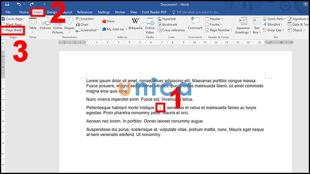
Task: Open the Page Number dropdown
Action: (219, 30)
